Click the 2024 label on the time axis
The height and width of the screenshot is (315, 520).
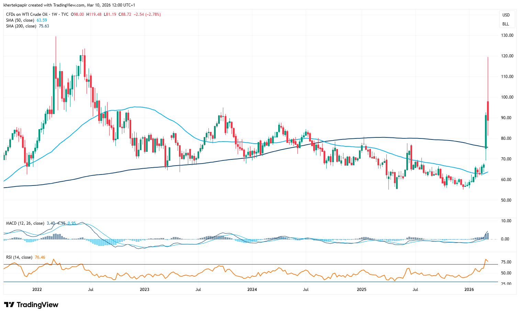click(x=252, y=290)
